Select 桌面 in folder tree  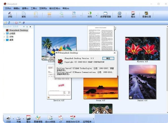[x=10, y=40]
